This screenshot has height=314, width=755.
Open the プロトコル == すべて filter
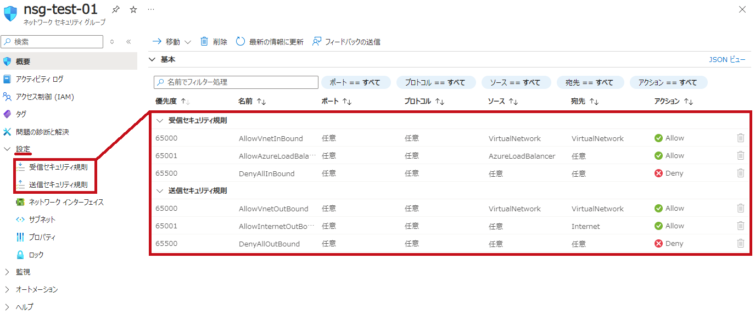tap(436, 82)
